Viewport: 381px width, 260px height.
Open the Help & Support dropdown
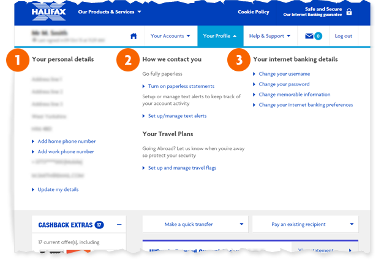pos(270,36)
